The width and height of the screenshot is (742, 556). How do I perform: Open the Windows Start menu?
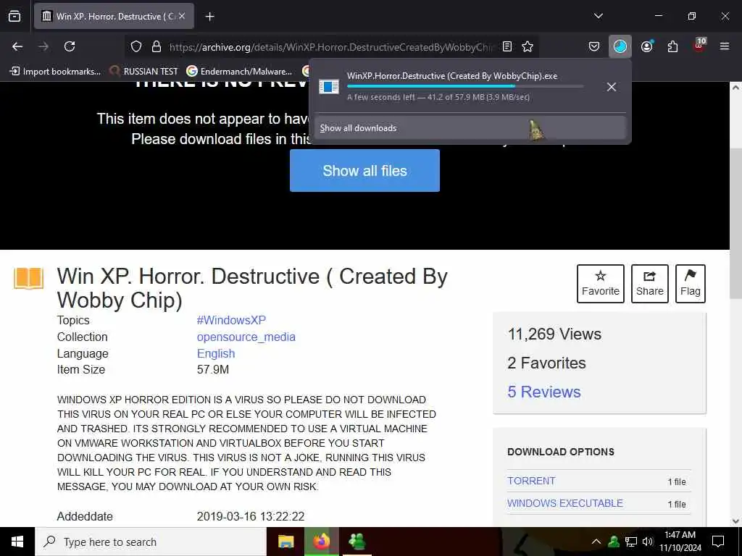tap(17, 542)
